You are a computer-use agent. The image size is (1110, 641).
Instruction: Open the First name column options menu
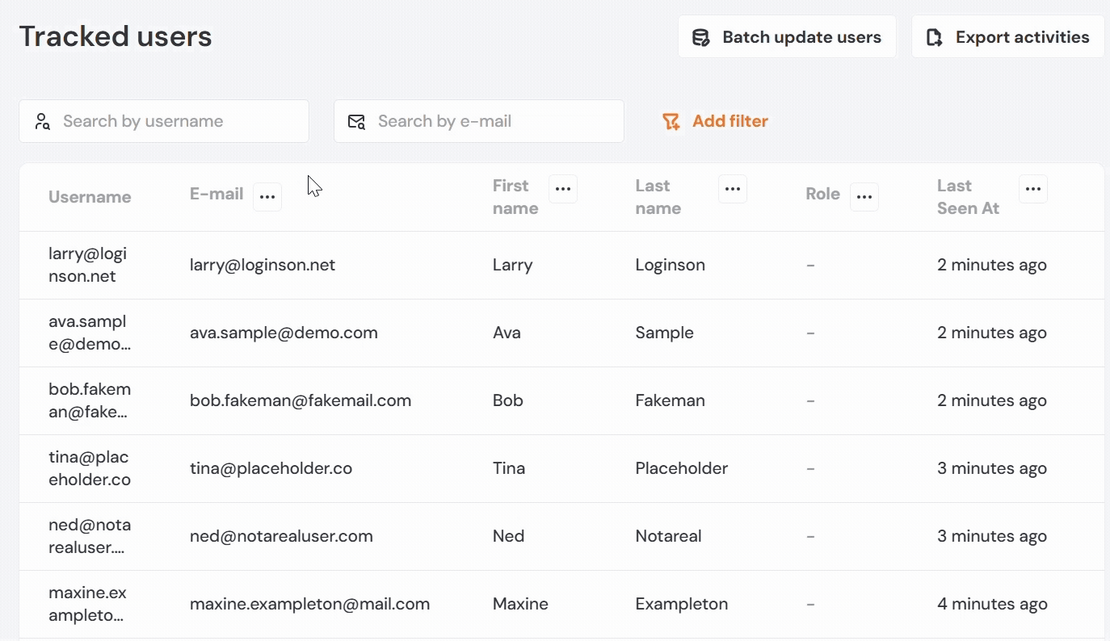coord(563,189)
